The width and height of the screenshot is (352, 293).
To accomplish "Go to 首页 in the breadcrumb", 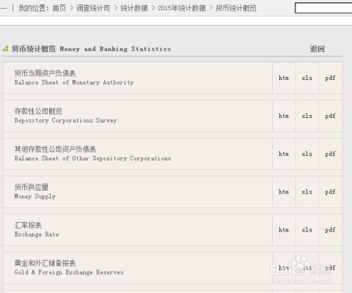I will click(59, 8).
